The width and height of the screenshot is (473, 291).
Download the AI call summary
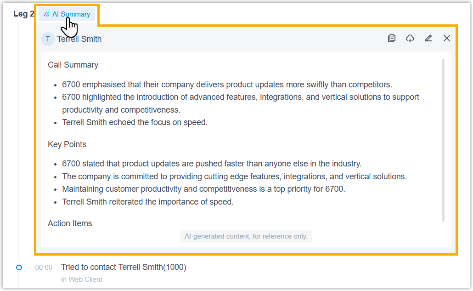(x=410, y=39)
